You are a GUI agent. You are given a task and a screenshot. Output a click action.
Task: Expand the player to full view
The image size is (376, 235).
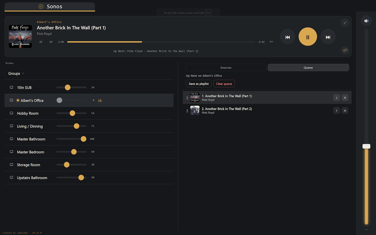coord(345,23)
